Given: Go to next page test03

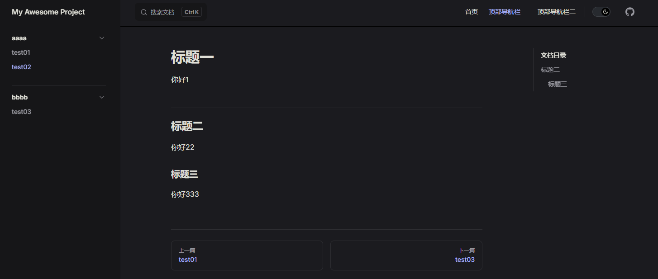Looking at the screenshot, I should tap(406, 255).
